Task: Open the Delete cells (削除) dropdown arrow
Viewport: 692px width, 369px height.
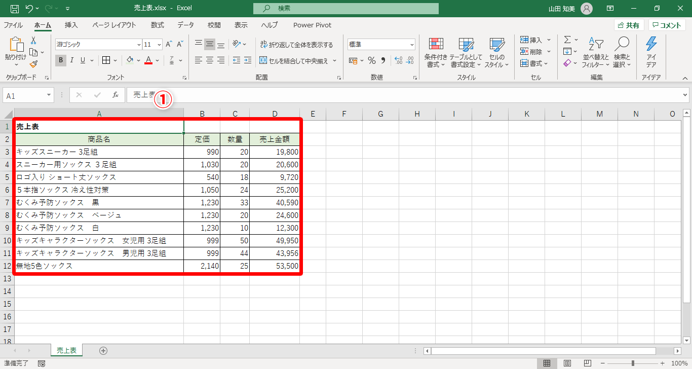Action: pos(549,52)
